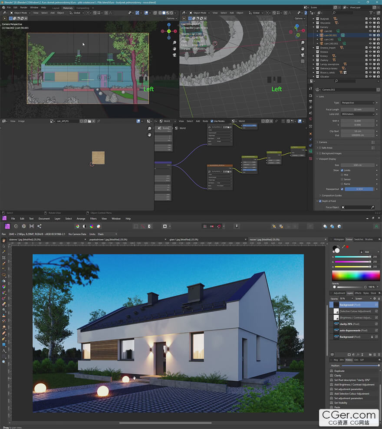This screenshot has width=382, height=429.
Task: Open the Filters menu in Affinity
Action: click(93, 218)
